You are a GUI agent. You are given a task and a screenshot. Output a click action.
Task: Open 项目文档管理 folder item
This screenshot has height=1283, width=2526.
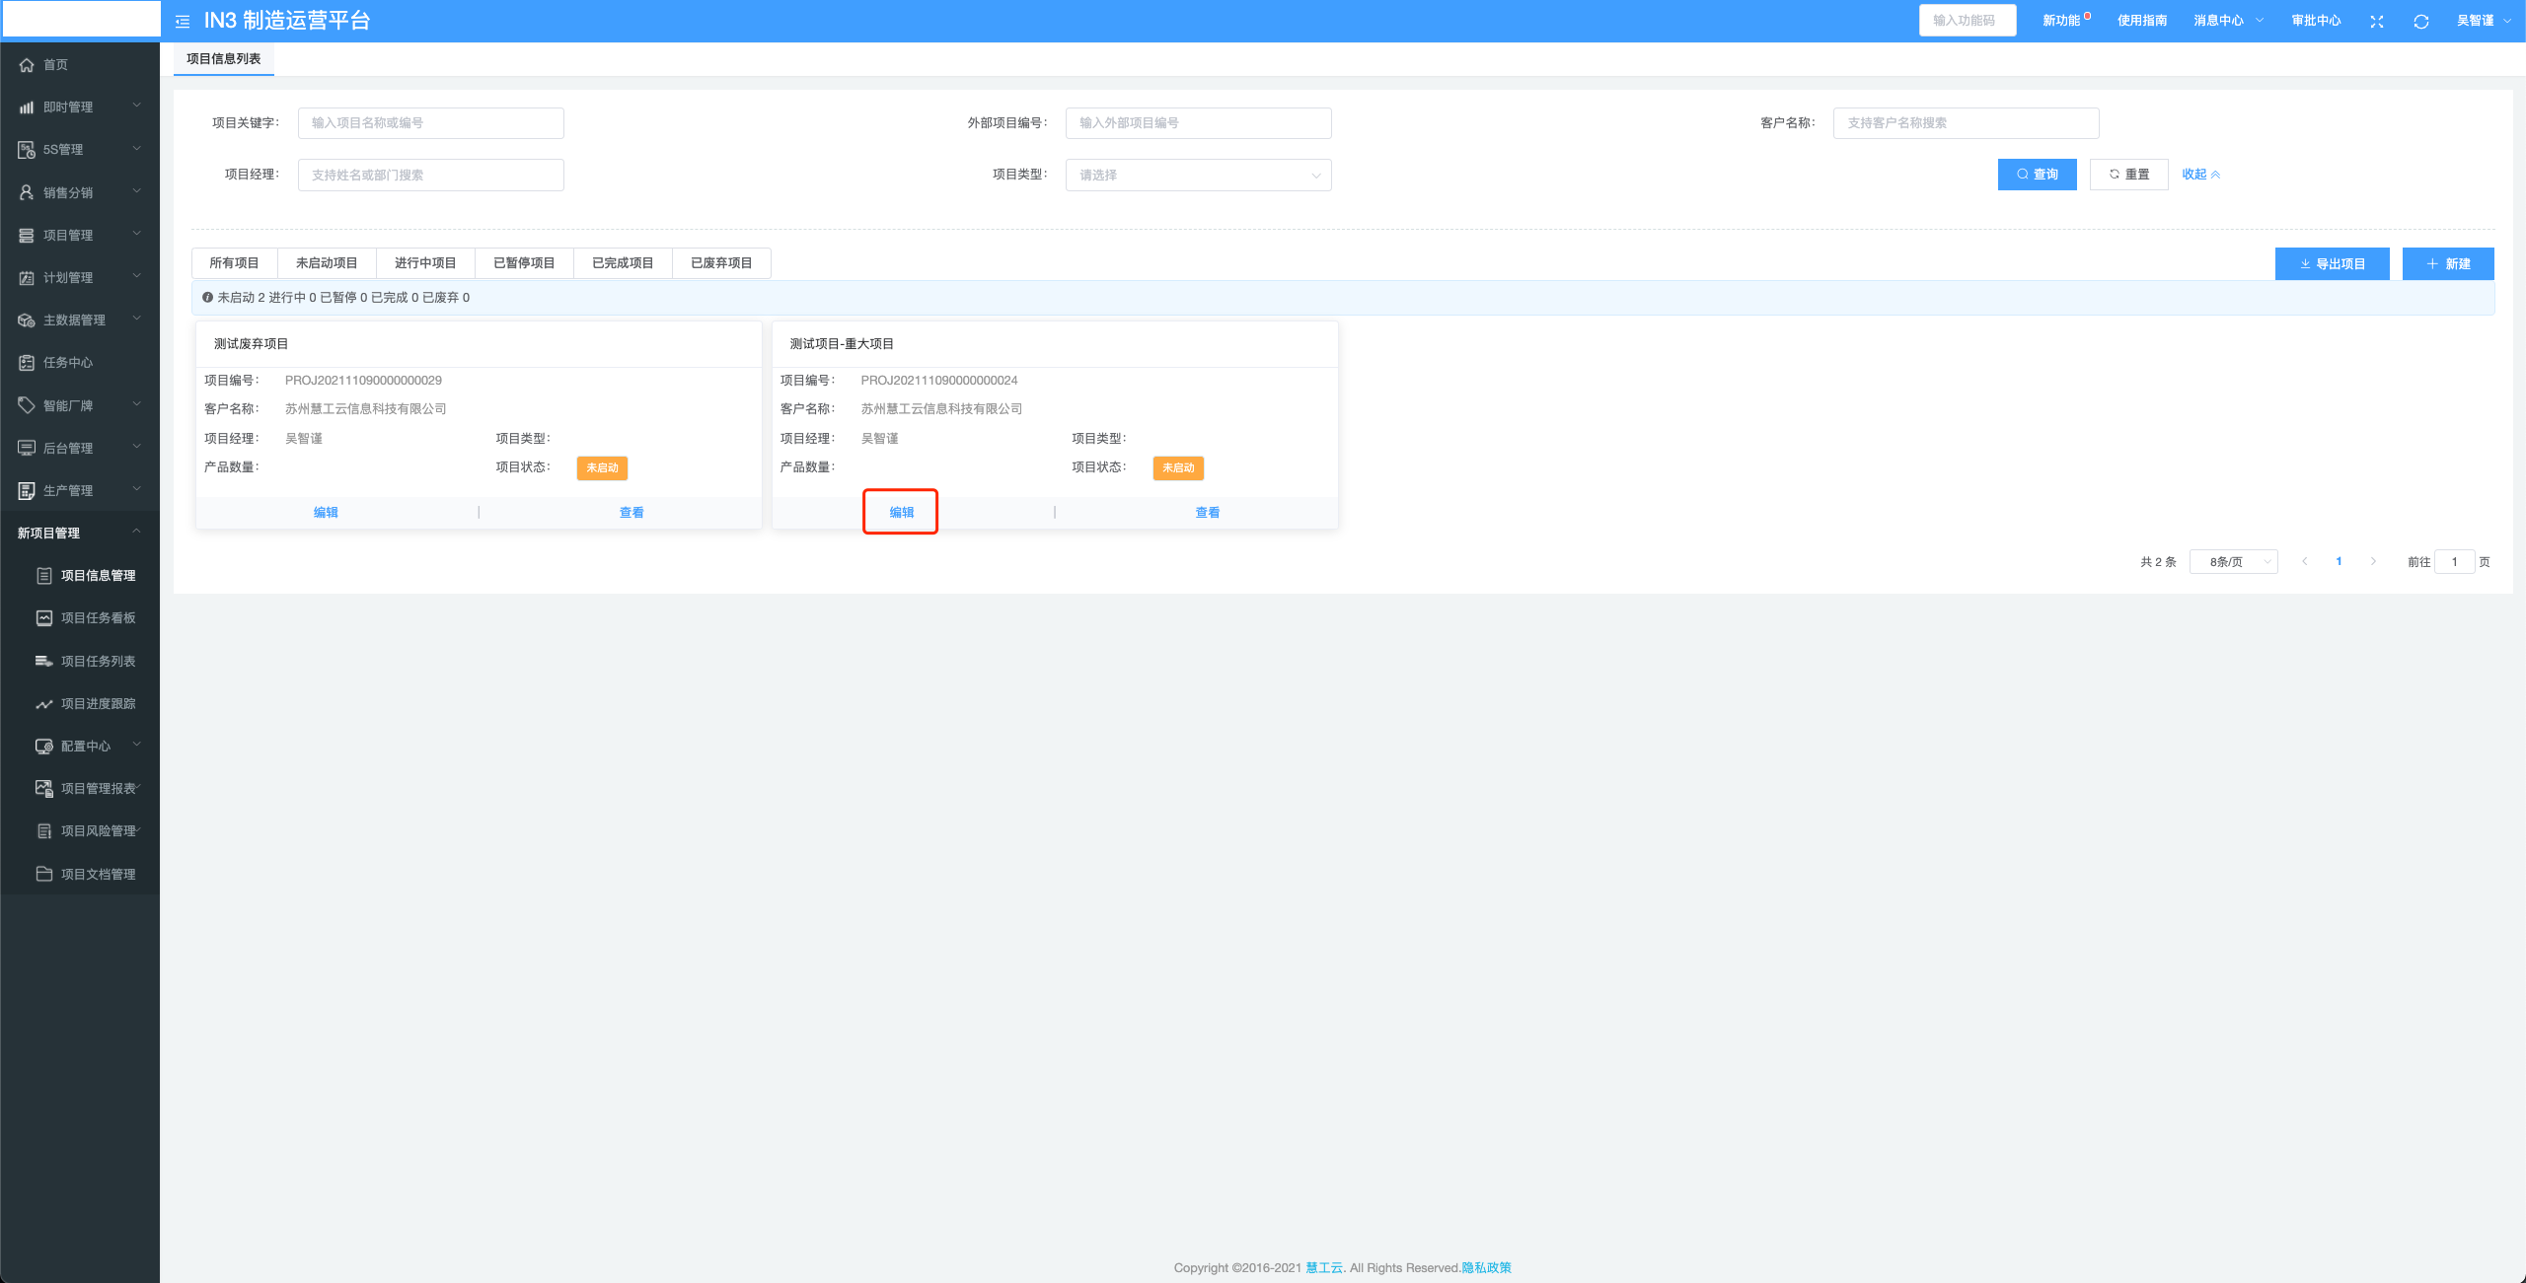98,875
